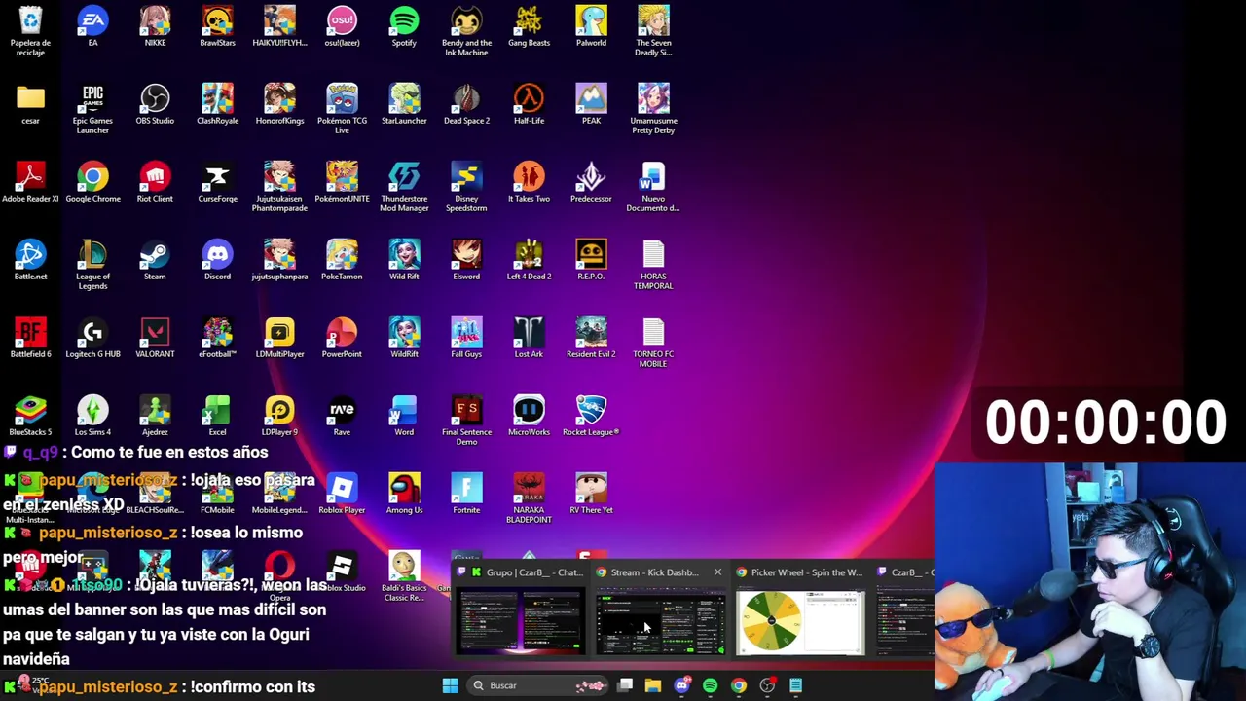Image resolution: width=1246 pixels, height=701 pixels.
Task: Select the Spotify desktop shortcut
Action: 404,26
